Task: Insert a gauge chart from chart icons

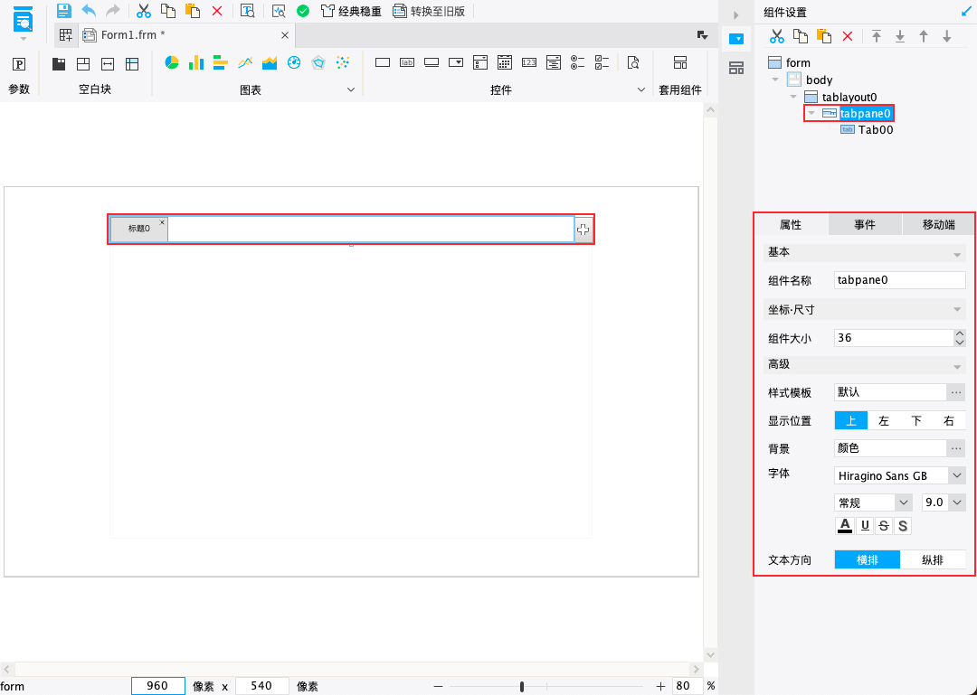Action: tap(294, 62)
